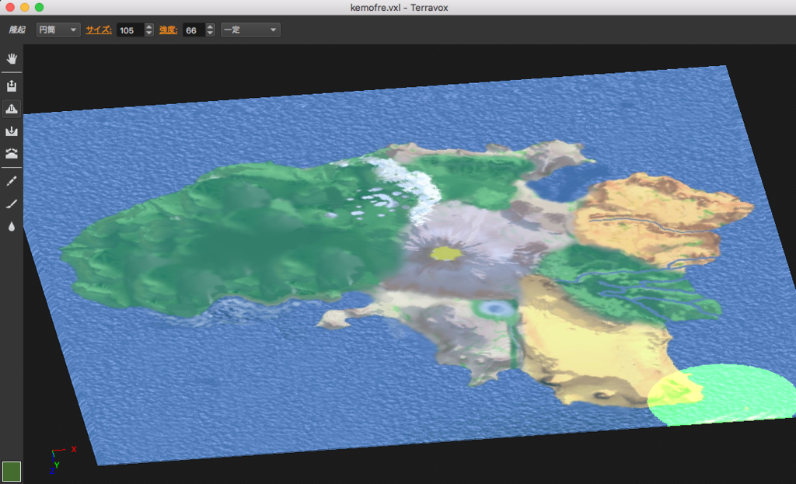The image size is (796, 484).
Task: Select the lower terrain tool with downward arrow
Action: (x=12, y=131)
